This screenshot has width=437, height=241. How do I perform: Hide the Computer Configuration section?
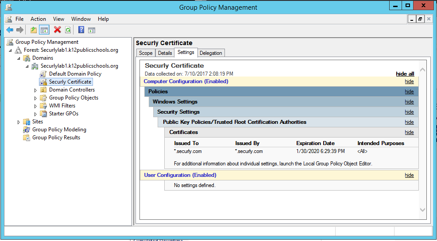[409, 81]
